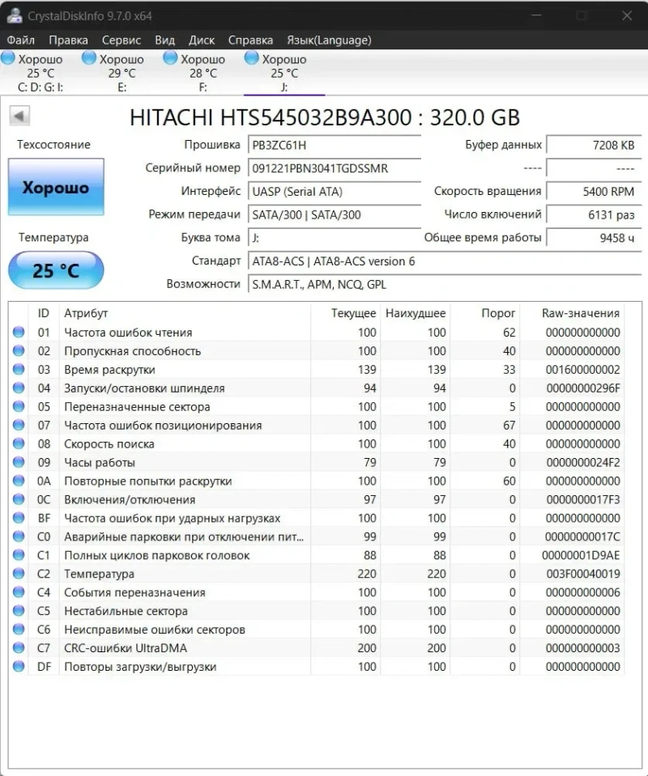Select row text Повторы загрузки/выгрузки

(x=140, y=667)
